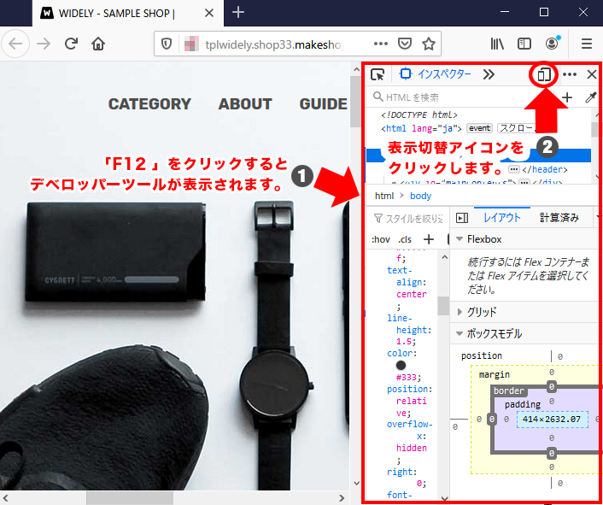Click the padding label in box model
The height and width of the screenshot is (505, 603).
point(523,405)
